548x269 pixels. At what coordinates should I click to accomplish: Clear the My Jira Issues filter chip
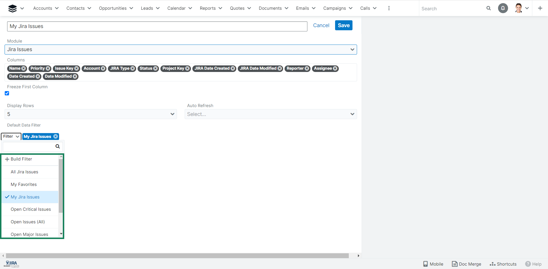[56, 136]
